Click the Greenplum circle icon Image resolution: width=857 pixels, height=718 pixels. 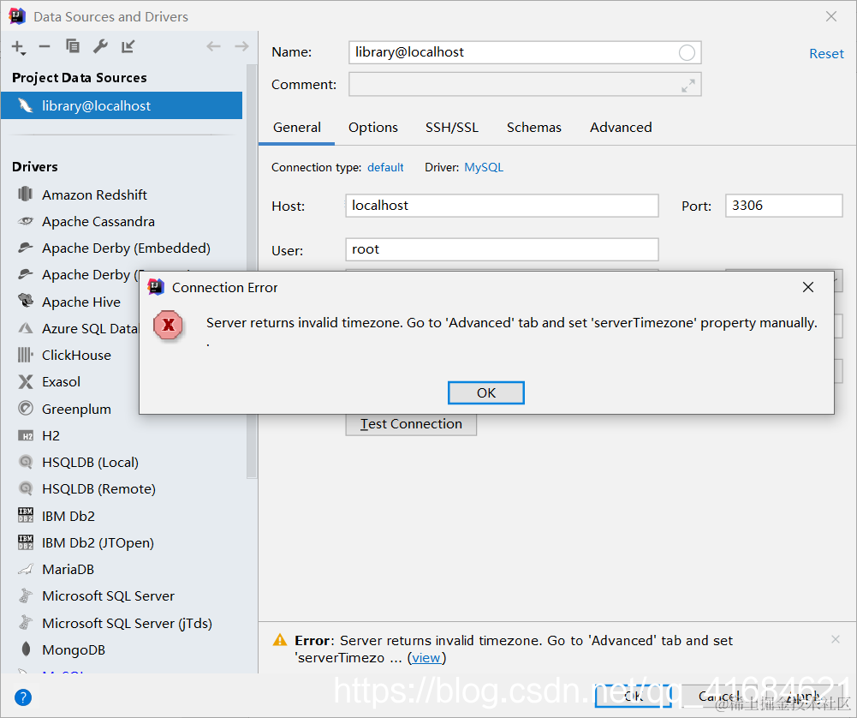pyautogui.click(x=25, y=408)
